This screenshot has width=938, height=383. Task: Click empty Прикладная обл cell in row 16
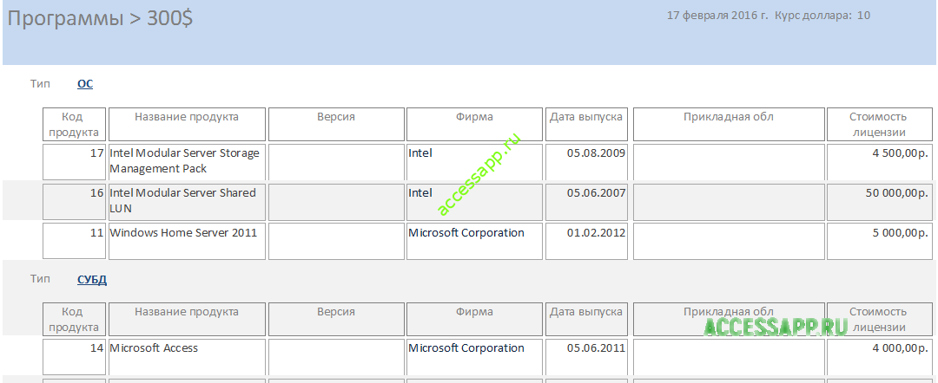point(729,202)
